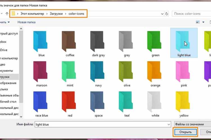
Task: Select the blue folder icon file
Action: (40, 41)
